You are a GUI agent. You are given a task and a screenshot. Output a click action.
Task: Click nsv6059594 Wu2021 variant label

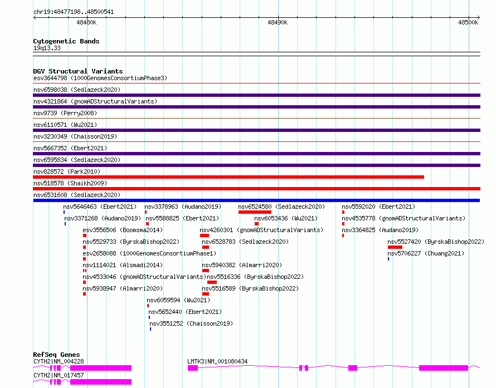point(178,300)
